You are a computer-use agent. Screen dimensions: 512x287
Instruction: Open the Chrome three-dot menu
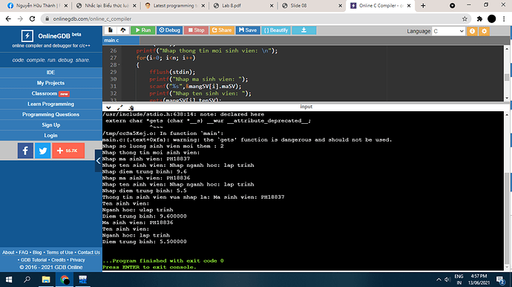[504, 19]
